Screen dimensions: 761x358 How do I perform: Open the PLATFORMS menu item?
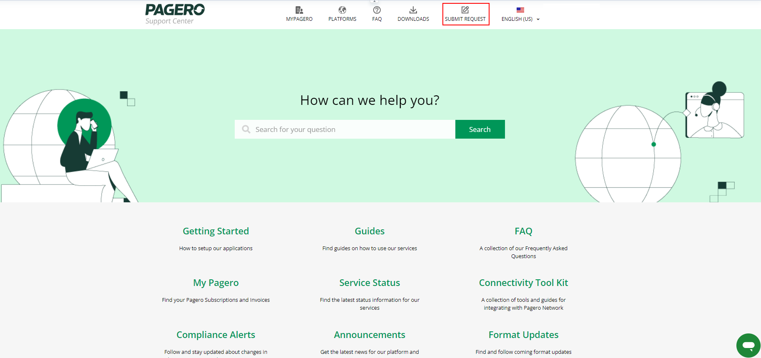[342, 19]
